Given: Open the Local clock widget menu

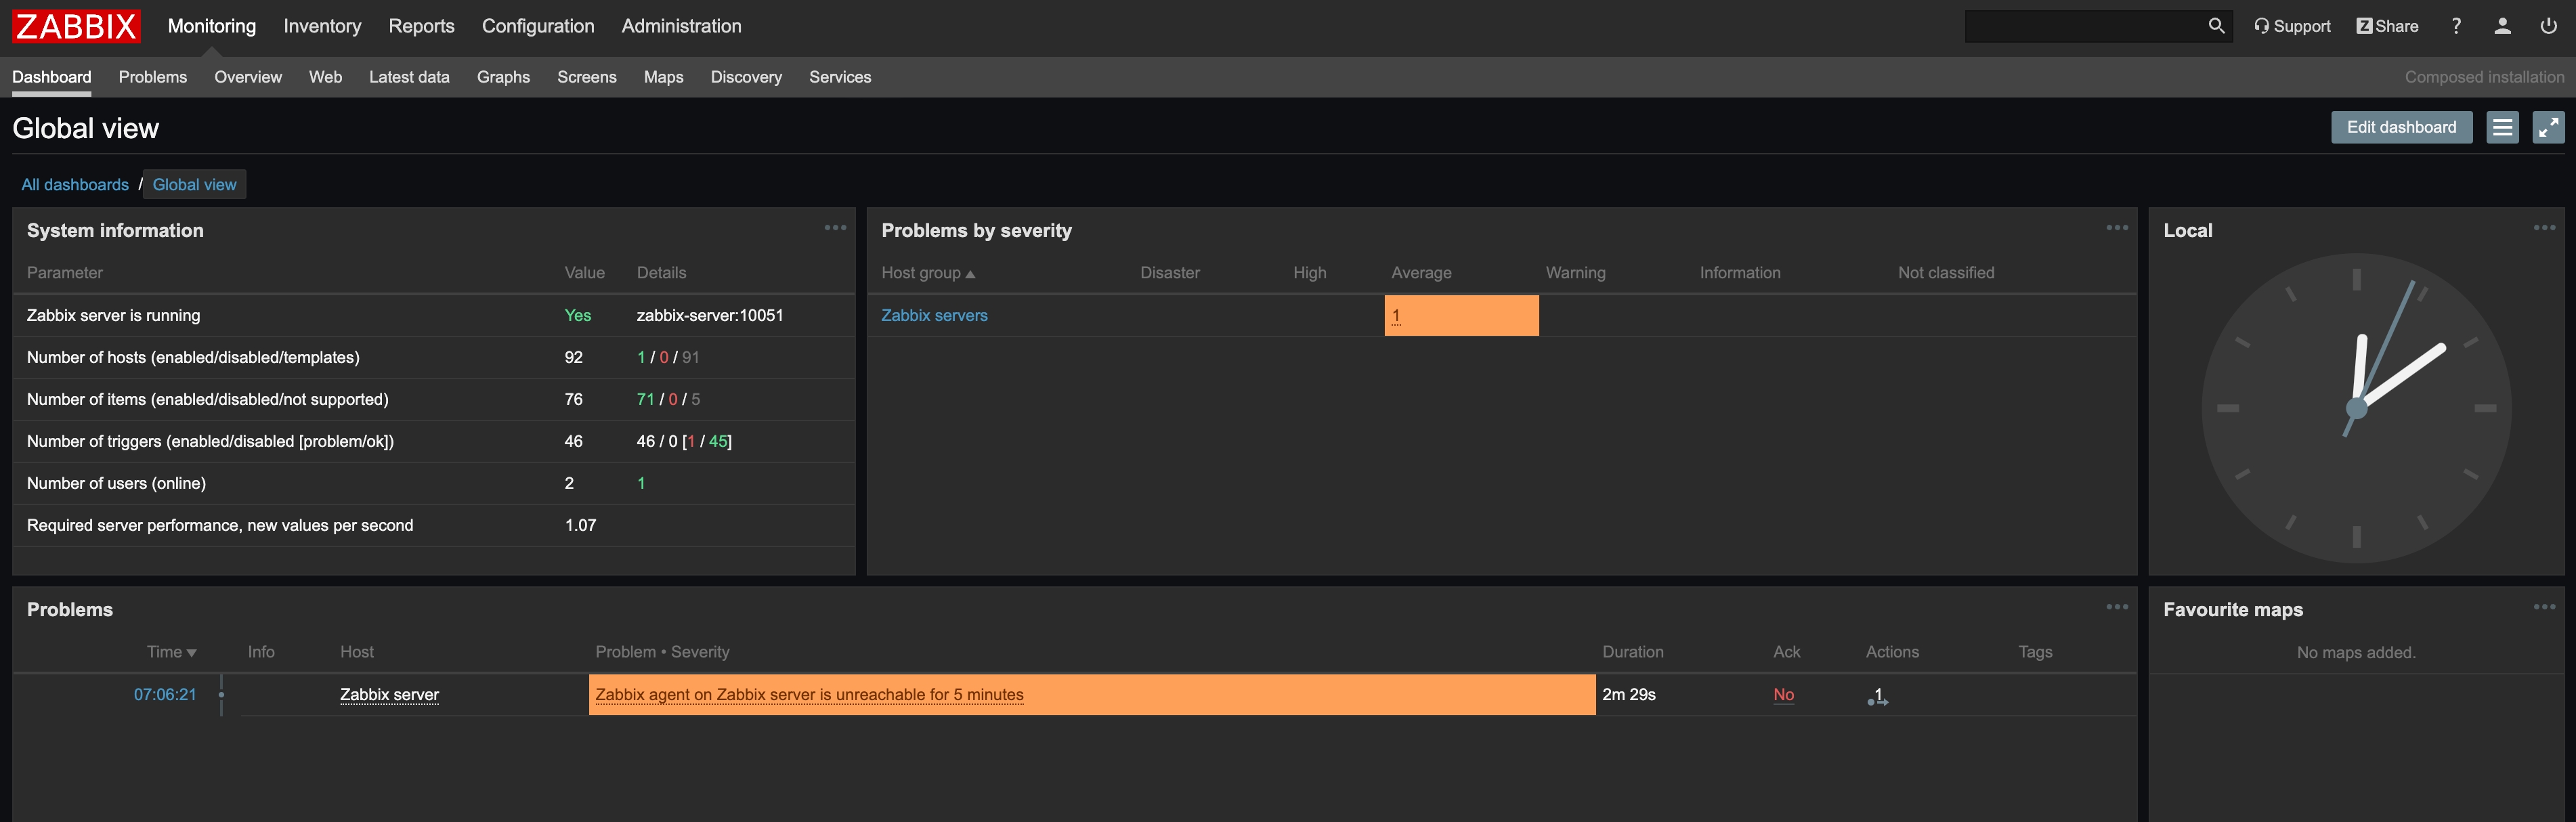Looking at the screenshot, I should coord(2544,228).
